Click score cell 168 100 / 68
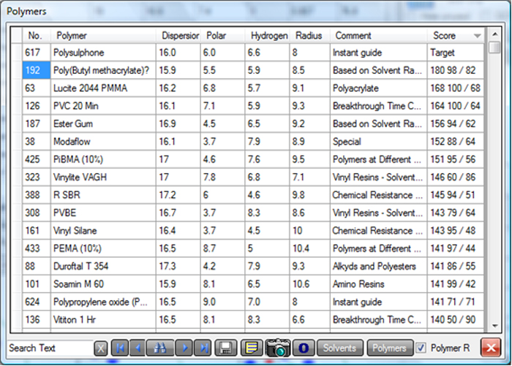The image size is (512, 366). pyautogui.click(x=455, y=88)
